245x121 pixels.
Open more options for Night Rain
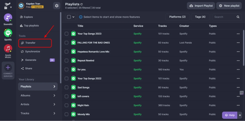pyautogui.click(x=238, y=105)
